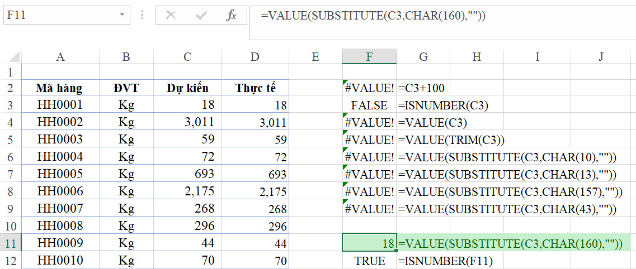636x269 pixels.
Task: Click the TRUE result cell in column F
Action: pos(369,260)
